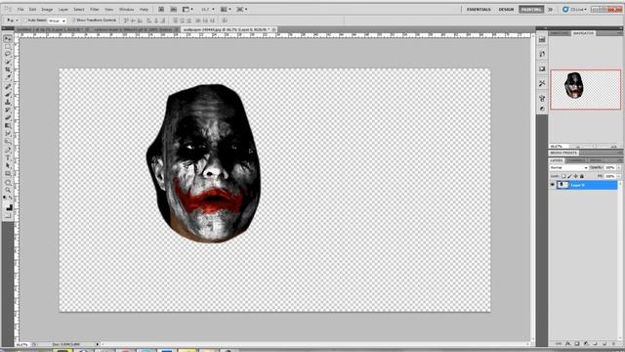Select the Horizontal Type tool
Image resolution: width=625 pixels, height=352 pixels.
pyautogui.click(x=8, y=158)
